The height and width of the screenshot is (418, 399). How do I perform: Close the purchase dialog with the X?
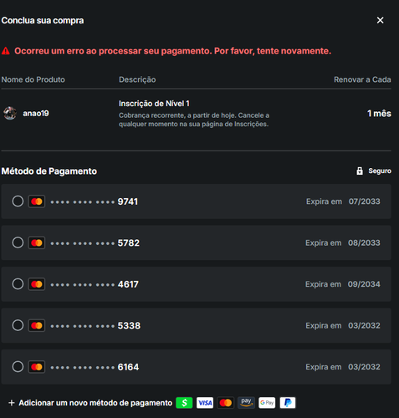[380, 20]
